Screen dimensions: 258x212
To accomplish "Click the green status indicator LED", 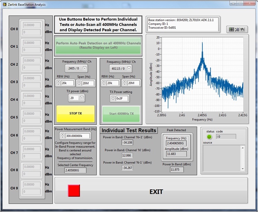I will pyautogui.click(x=209, y=137).
